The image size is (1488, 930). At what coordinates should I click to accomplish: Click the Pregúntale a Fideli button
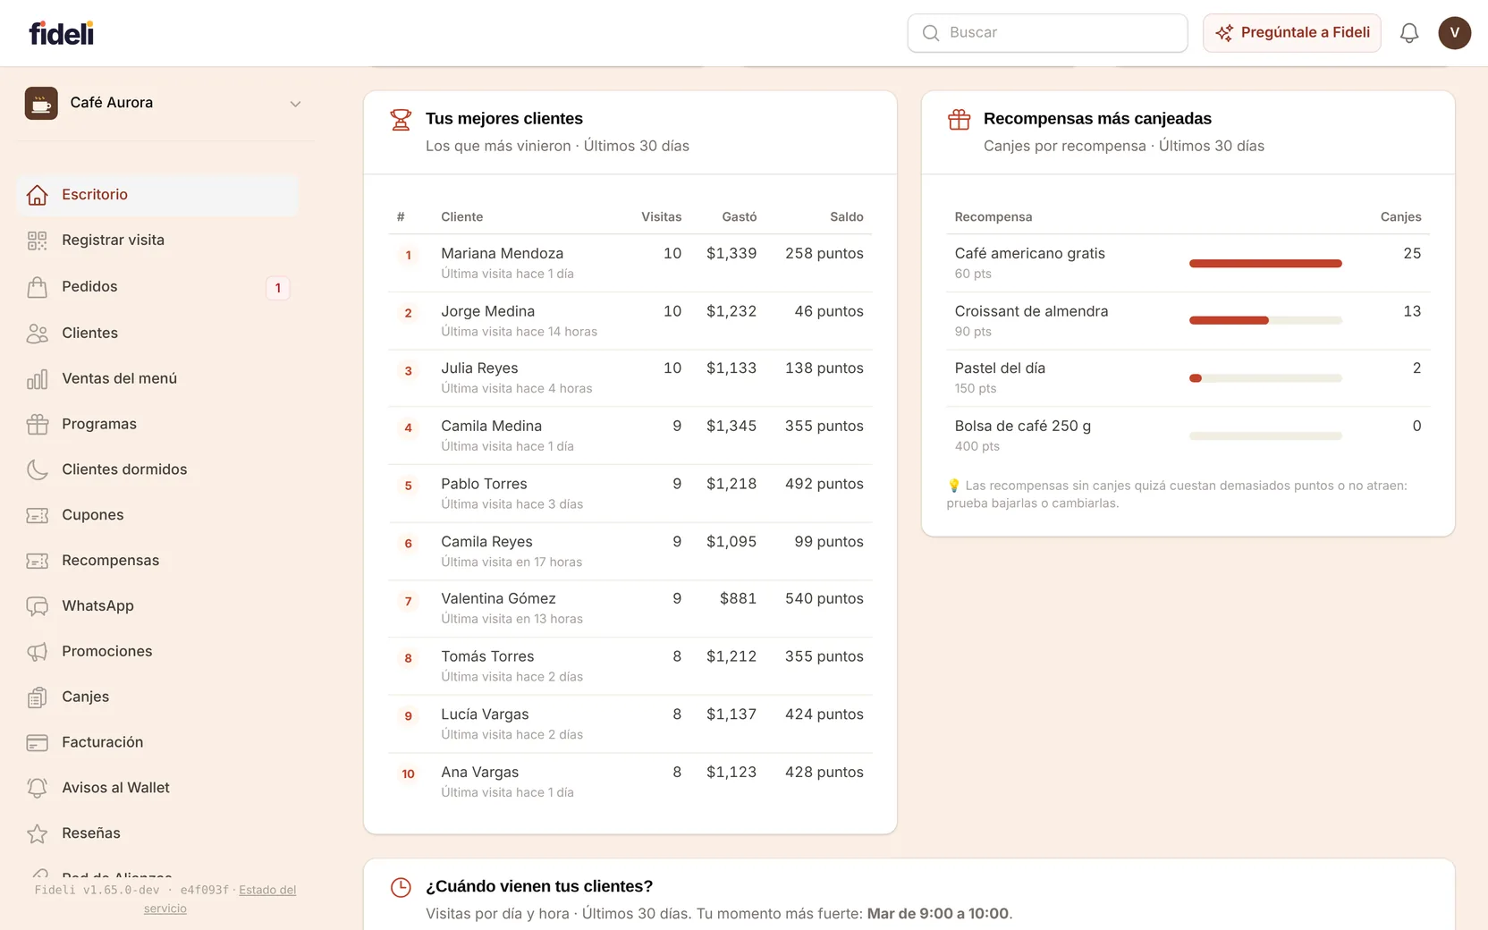coord(1292,33)
